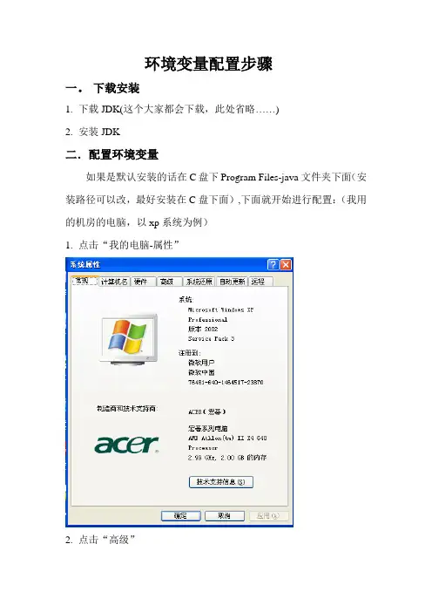
Task: Click the green acer logo
Action: point(126,445)
